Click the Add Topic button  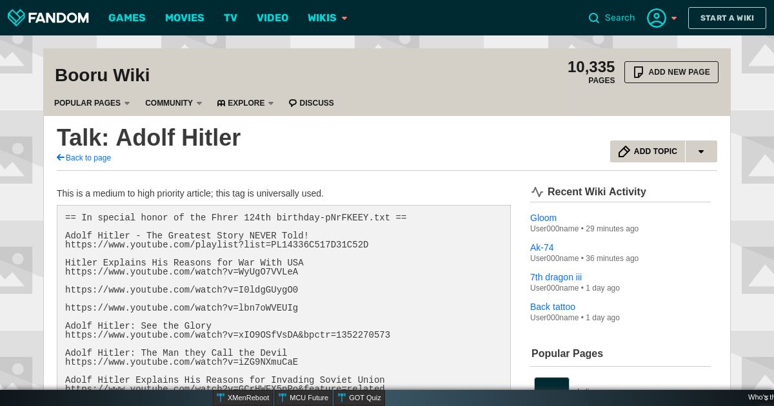click(x=648, y=151)
